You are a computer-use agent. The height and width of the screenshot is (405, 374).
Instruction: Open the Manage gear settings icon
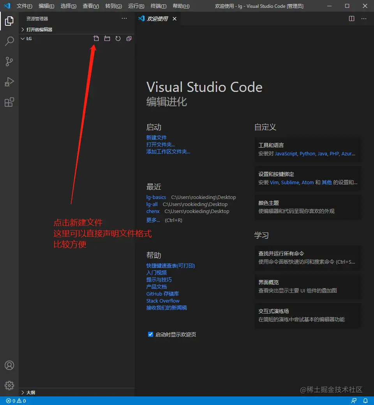9,386
